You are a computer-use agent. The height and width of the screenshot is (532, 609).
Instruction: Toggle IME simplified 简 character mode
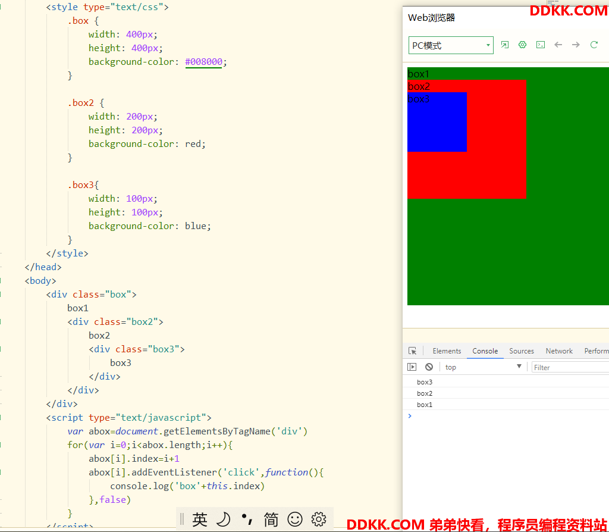pyautogui.click(x=271, y=519)
